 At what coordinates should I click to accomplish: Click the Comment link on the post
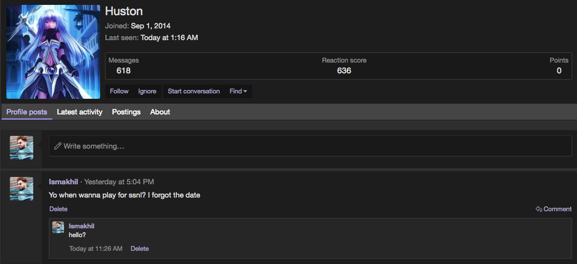click(554, 209)
